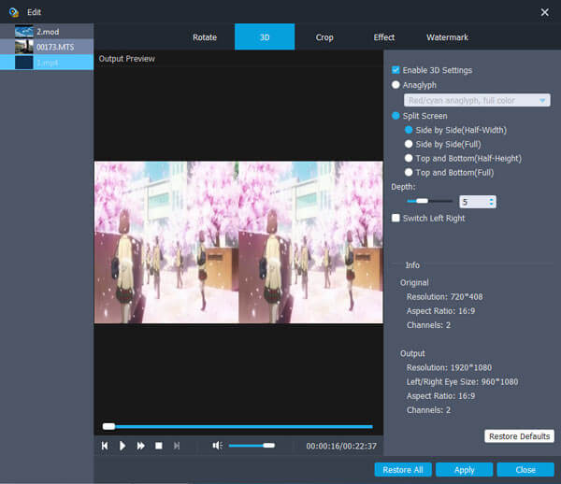Check the Switch Left Right box
The height and width of the screenshot is (484, 561).
tap(396, 218)
